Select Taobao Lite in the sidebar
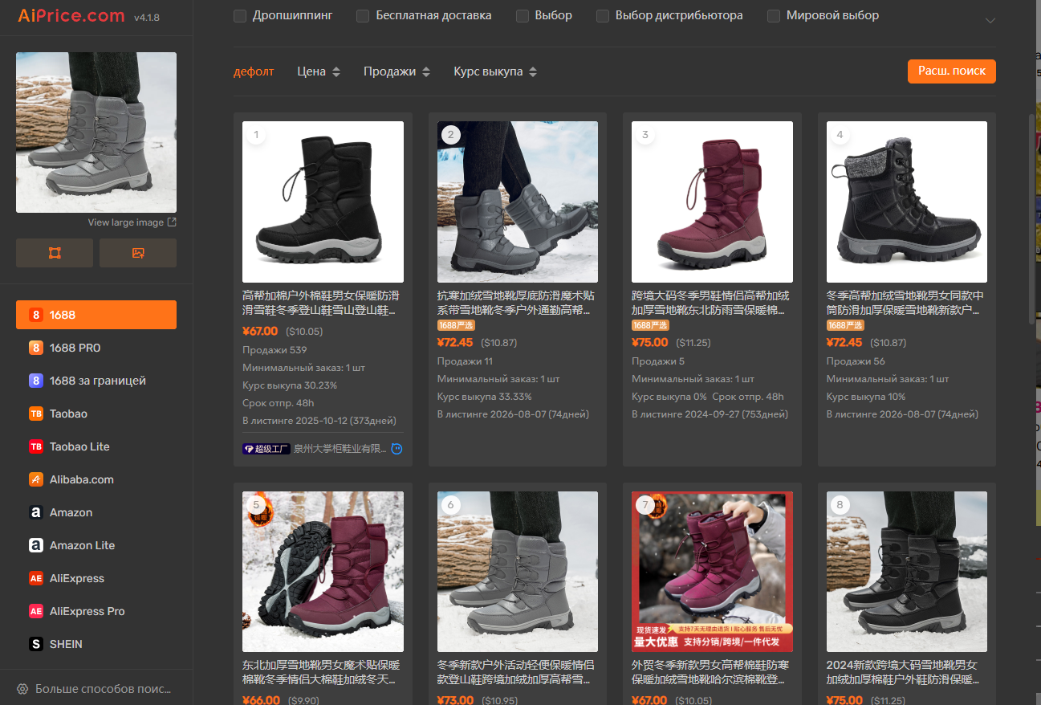Screen dimensions: 1041x705 point(96,446)
